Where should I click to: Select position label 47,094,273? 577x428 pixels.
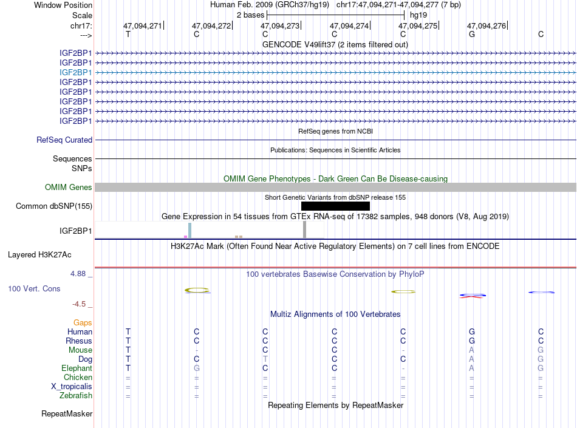pos(280,25)
